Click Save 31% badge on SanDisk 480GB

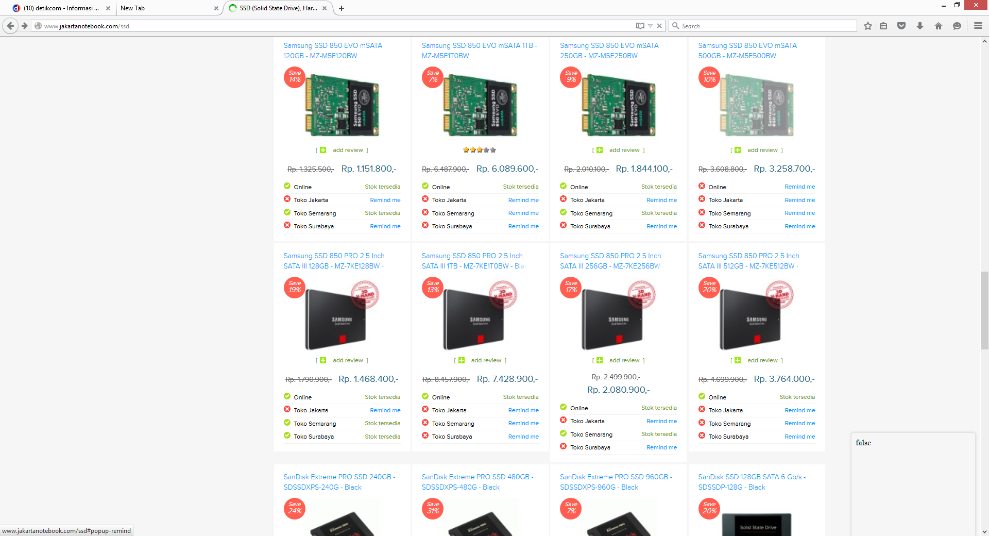point(433,509)
